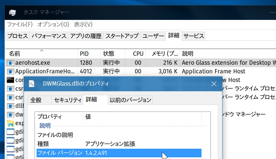The height and width of the screenshot is (159, 276).
Task: Switch to the サービス tab
Action: (x=194, y=36)
